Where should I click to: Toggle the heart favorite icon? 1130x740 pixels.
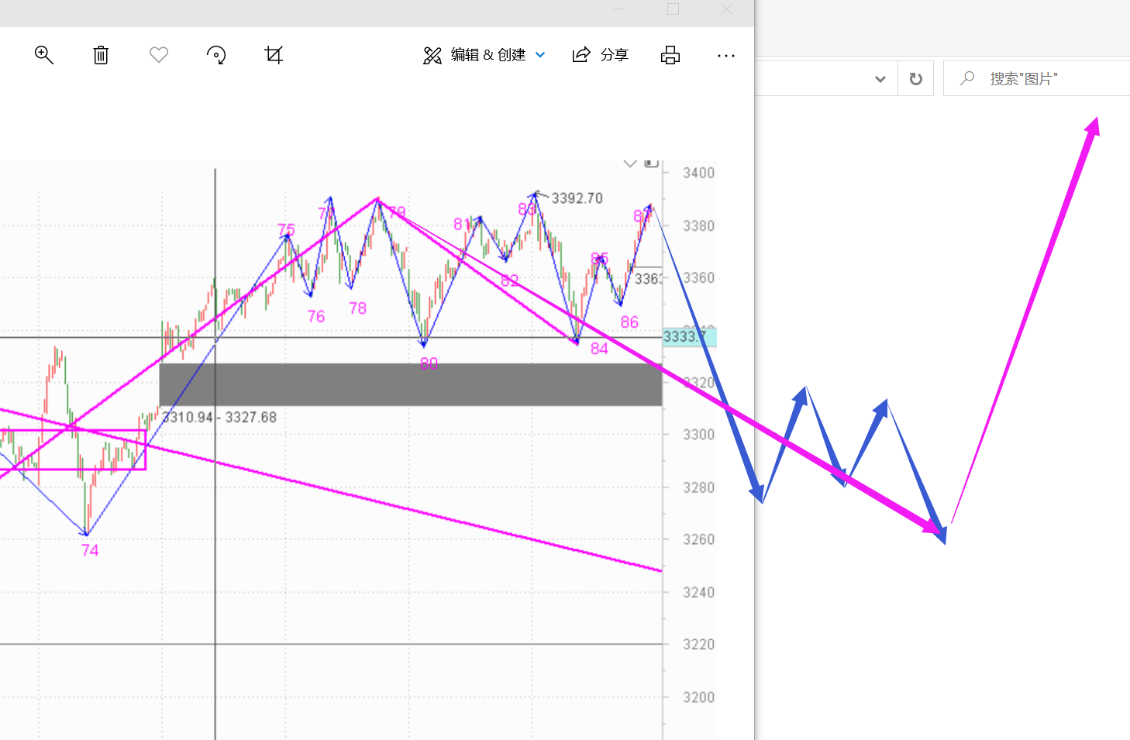click(159, 55)
